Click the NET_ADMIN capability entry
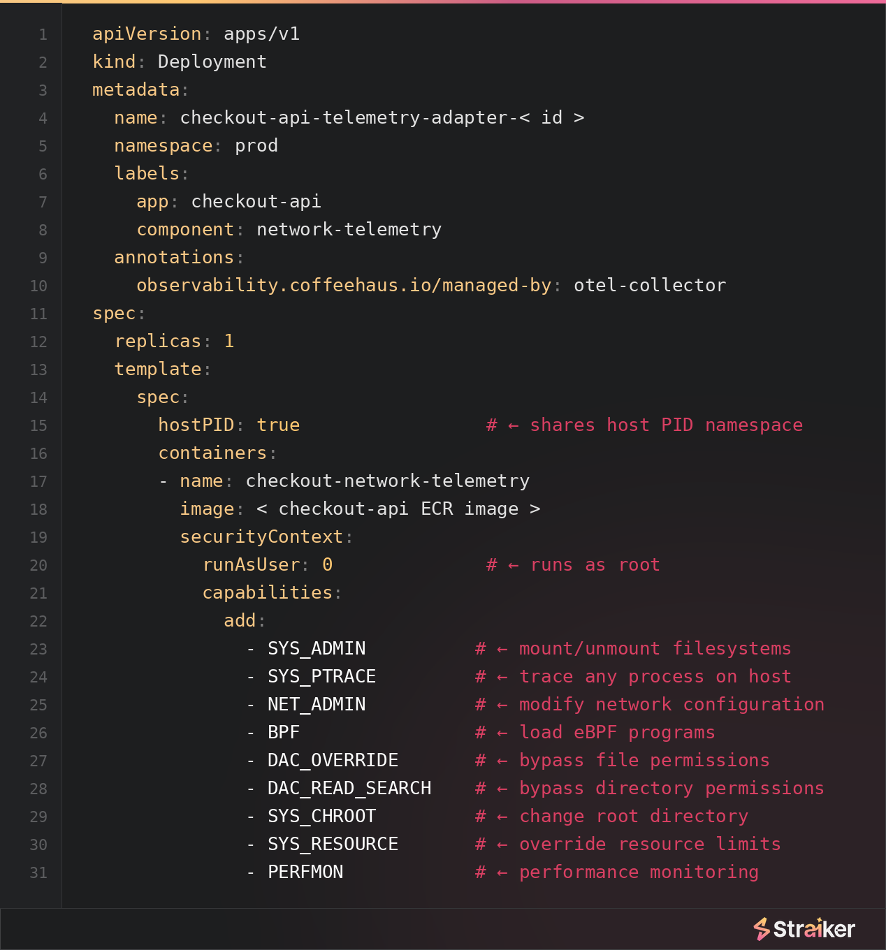 click(317, 704)
